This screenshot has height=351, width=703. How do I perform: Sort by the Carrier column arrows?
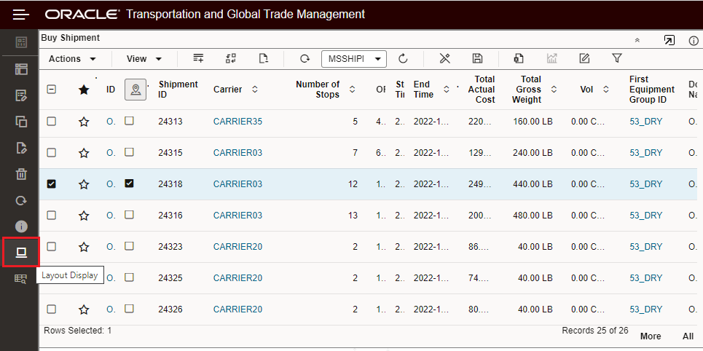(x=255, y=90)
